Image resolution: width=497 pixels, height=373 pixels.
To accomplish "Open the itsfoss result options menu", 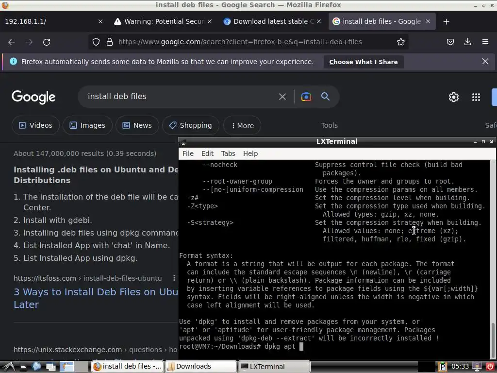I will (174, 278).
